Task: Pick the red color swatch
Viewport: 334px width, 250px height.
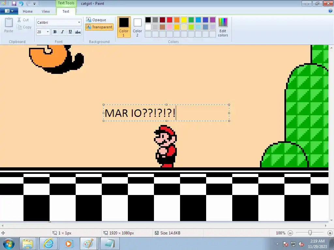Action: [x=170, y=20]
